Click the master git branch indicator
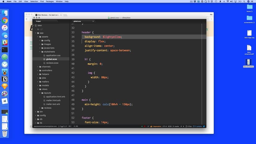The height and width of the screenshot is (144, 256). point(177,126)
